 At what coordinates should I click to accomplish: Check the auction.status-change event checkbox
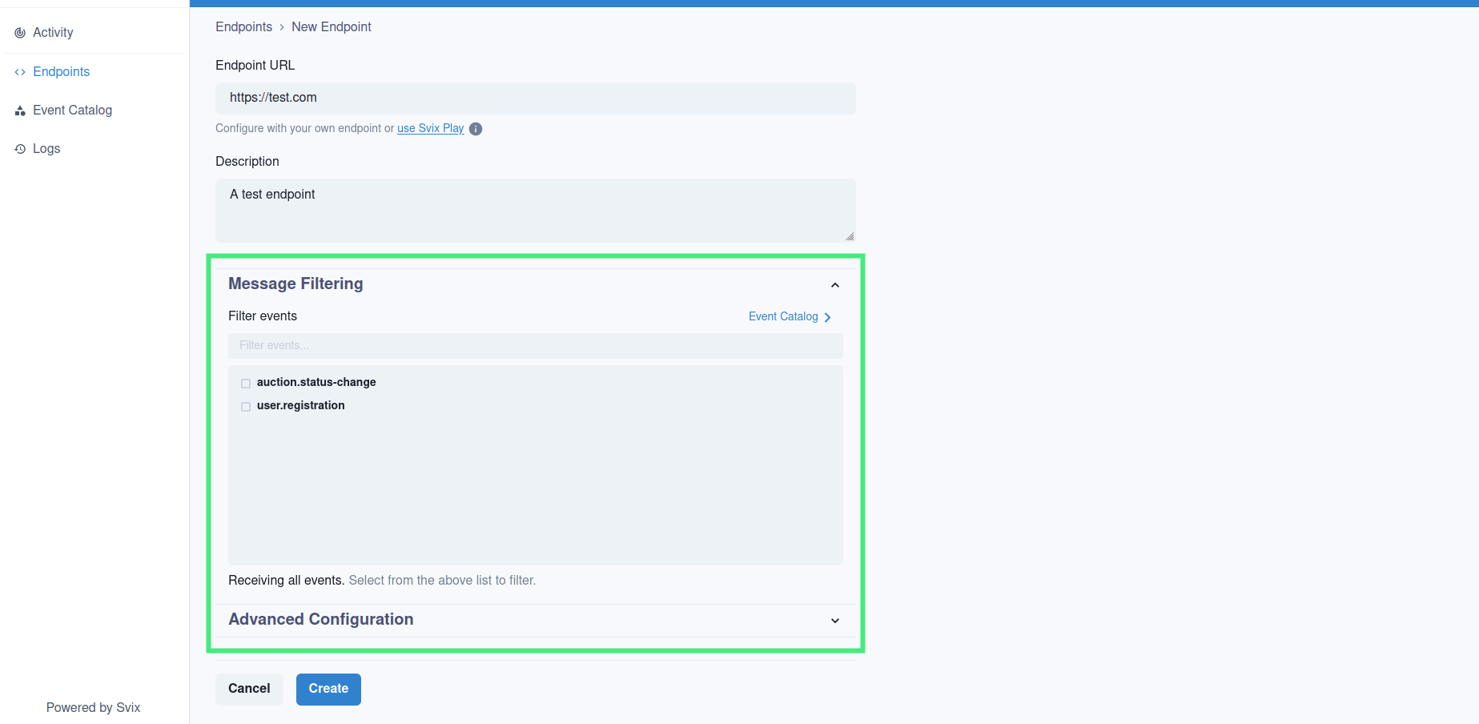(246, 384)
